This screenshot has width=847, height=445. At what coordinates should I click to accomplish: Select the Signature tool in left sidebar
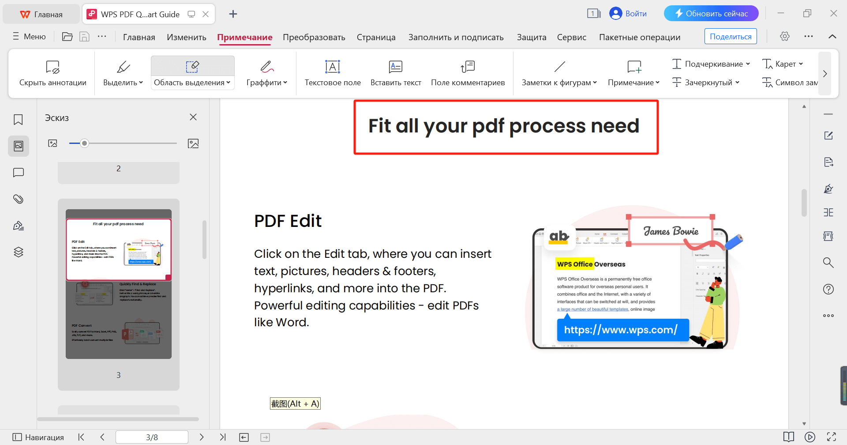pyautogui.click(x=18, y=225)
